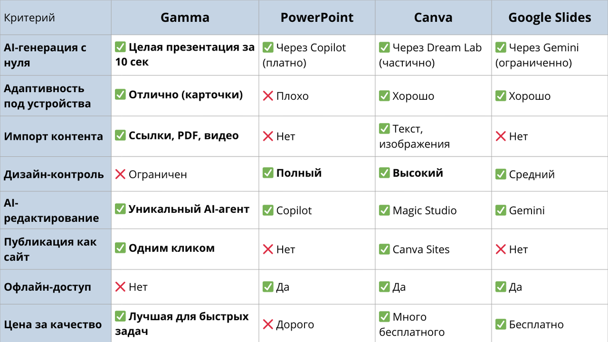Click the PowerPoint column header

[x=317, y=17]
